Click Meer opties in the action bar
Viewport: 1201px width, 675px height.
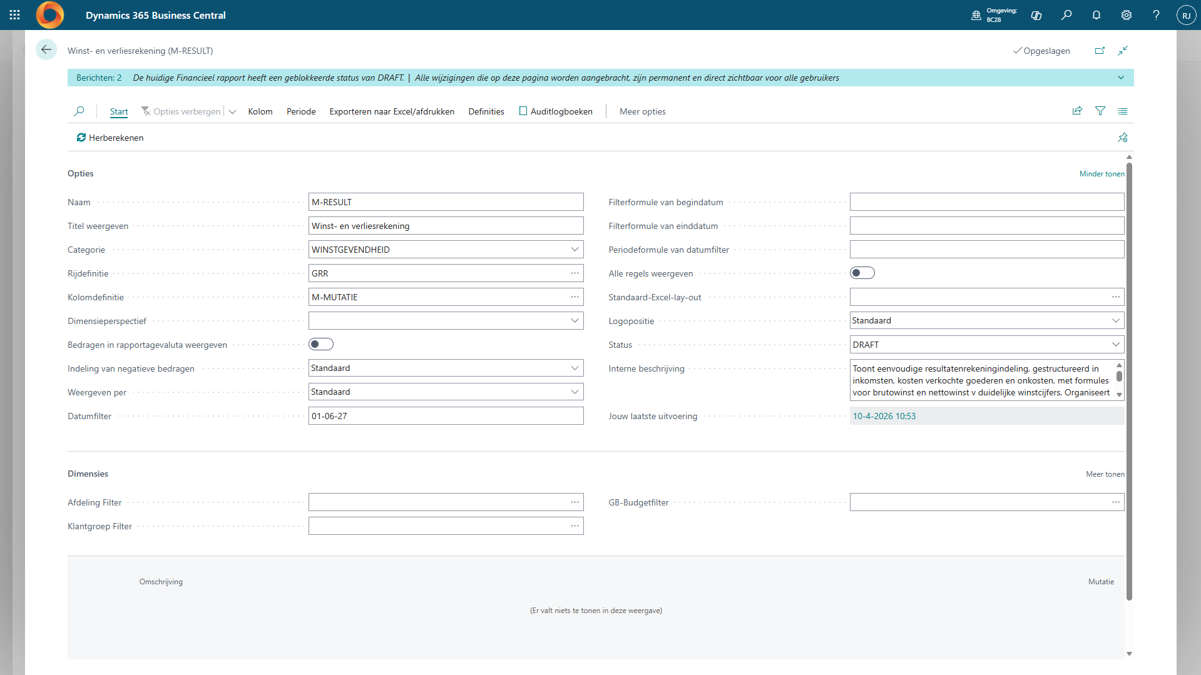pyautogui.click(x=642, y=111)
